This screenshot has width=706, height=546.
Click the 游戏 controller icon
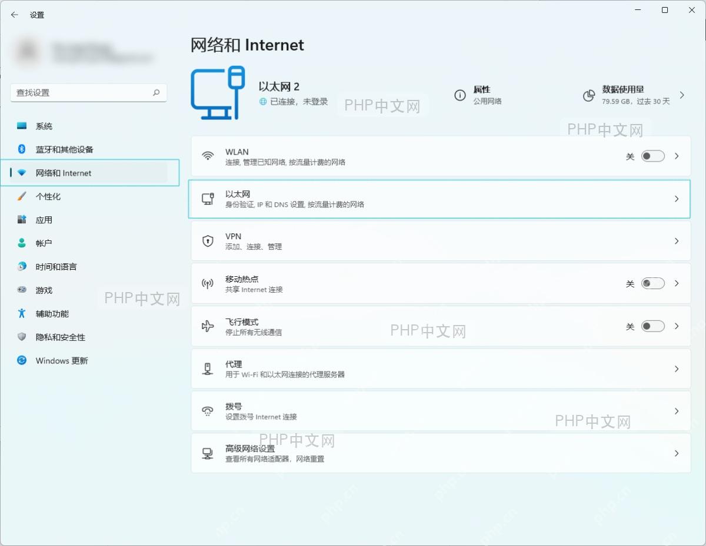22,290
